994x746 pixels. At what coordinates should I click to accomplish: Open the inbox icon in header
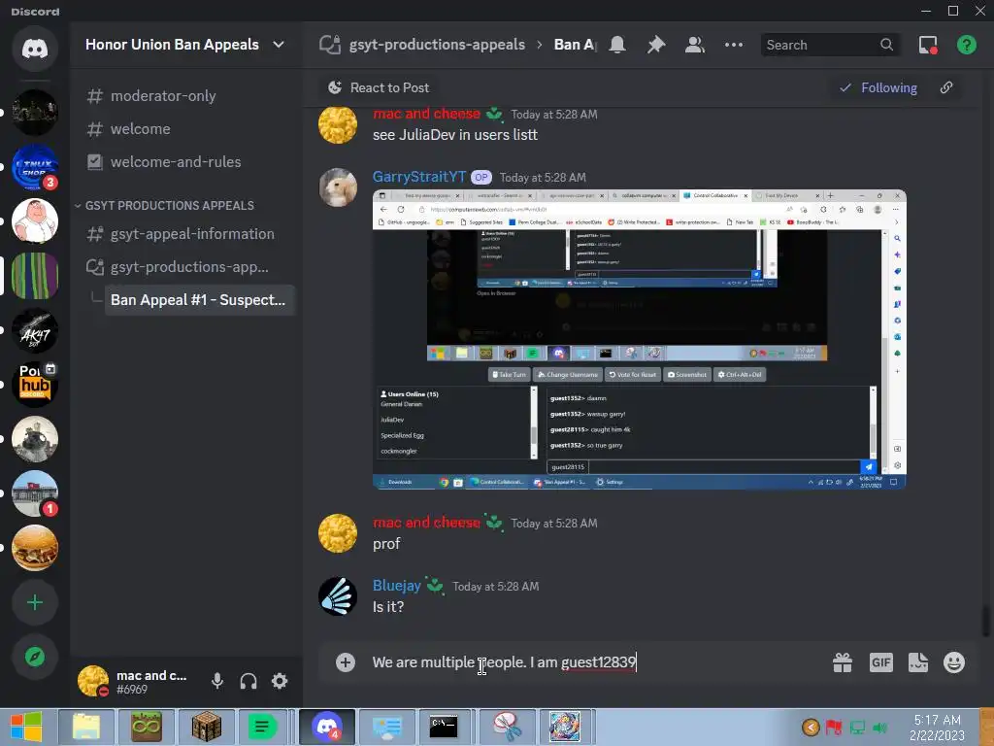coord(928,45)
